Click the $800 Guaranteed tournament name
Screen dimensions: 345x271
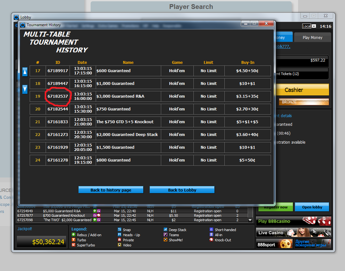[x=113, y=160]
